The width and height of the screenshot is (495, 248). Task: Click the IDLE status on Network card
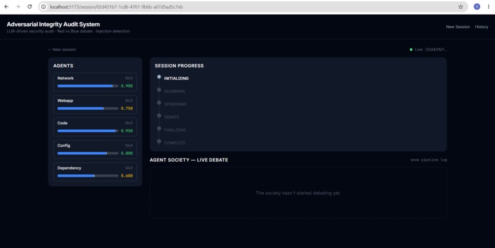coord(129,78)
